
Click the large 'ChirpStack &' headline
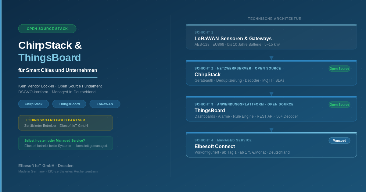coord(50,45)
